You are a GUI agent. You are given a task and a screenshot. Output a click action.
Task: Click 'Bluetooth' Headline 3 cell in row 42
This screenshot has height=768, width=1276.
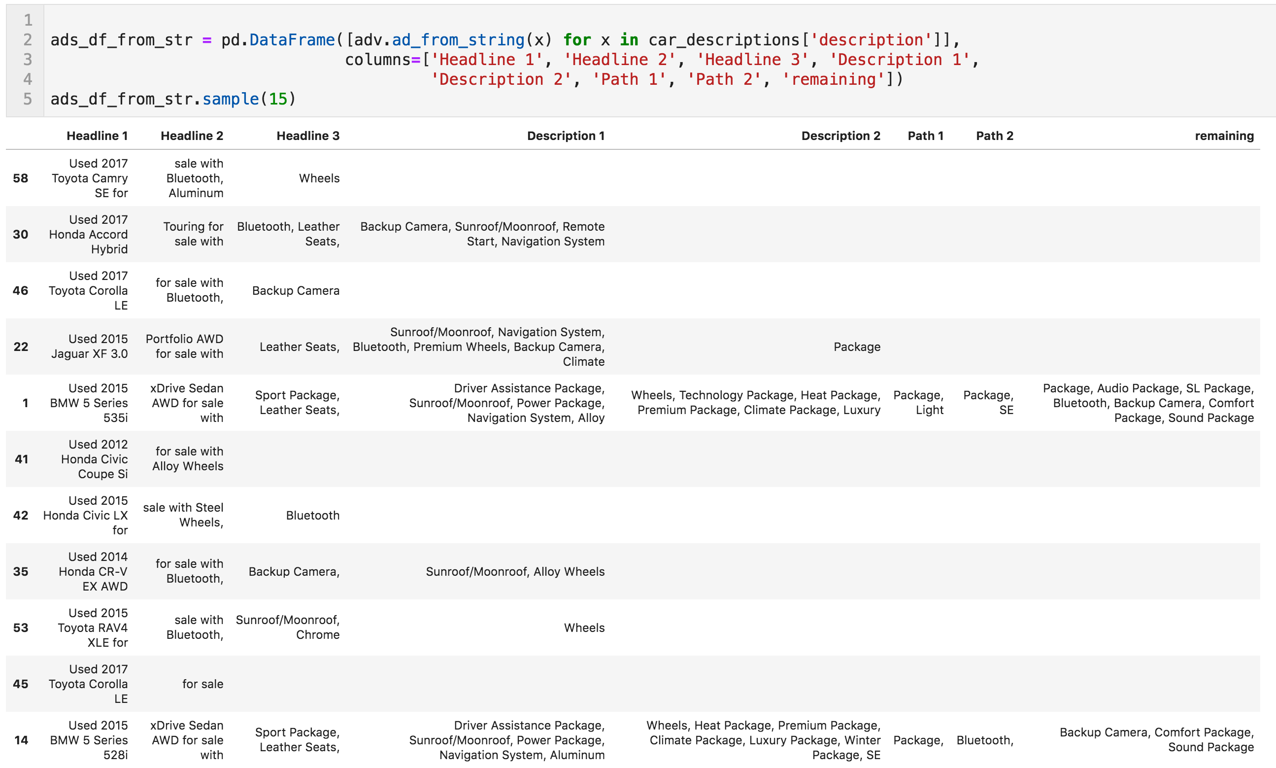point(312,516)
